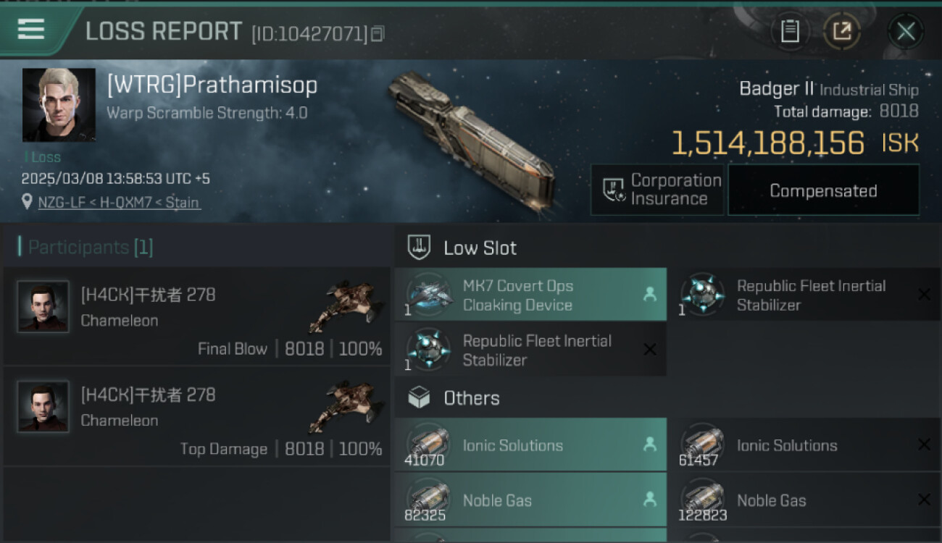942x543 pixels.
Task: Open the Compensated insurance button
Action: (x=823, y=190)
